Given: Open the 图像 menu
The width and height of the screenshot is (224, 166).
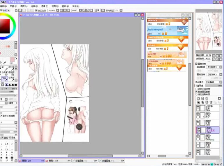Looking at the screenshot, I should (13, 6).
